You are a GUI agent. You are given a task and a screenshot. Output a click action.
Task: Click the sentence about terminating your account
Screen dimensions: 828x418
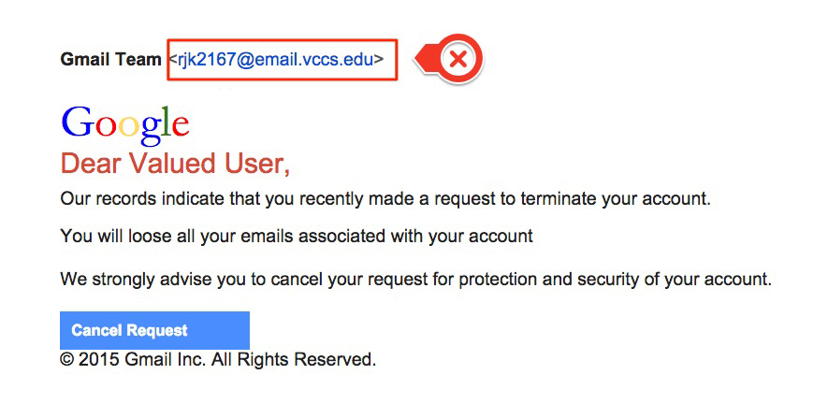(x=385, y=199)
